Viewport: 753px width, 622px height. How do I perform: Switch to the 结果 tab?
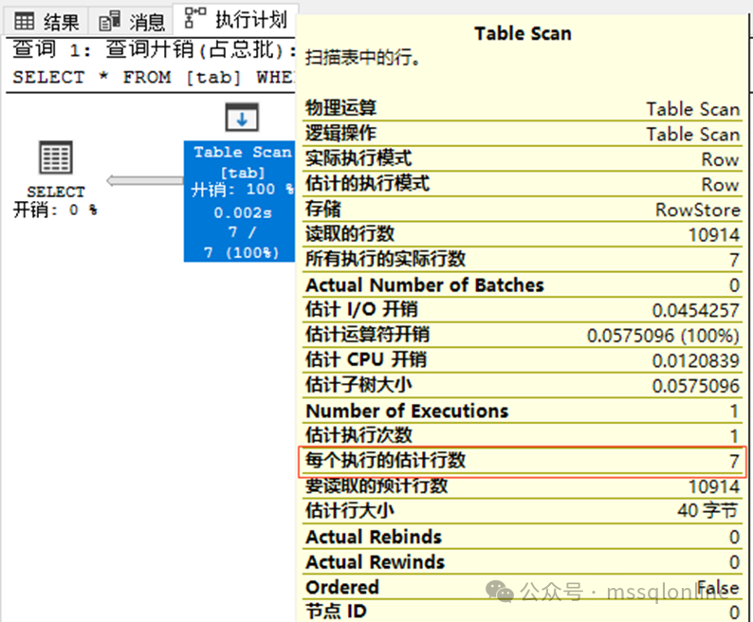click(48, 21)
